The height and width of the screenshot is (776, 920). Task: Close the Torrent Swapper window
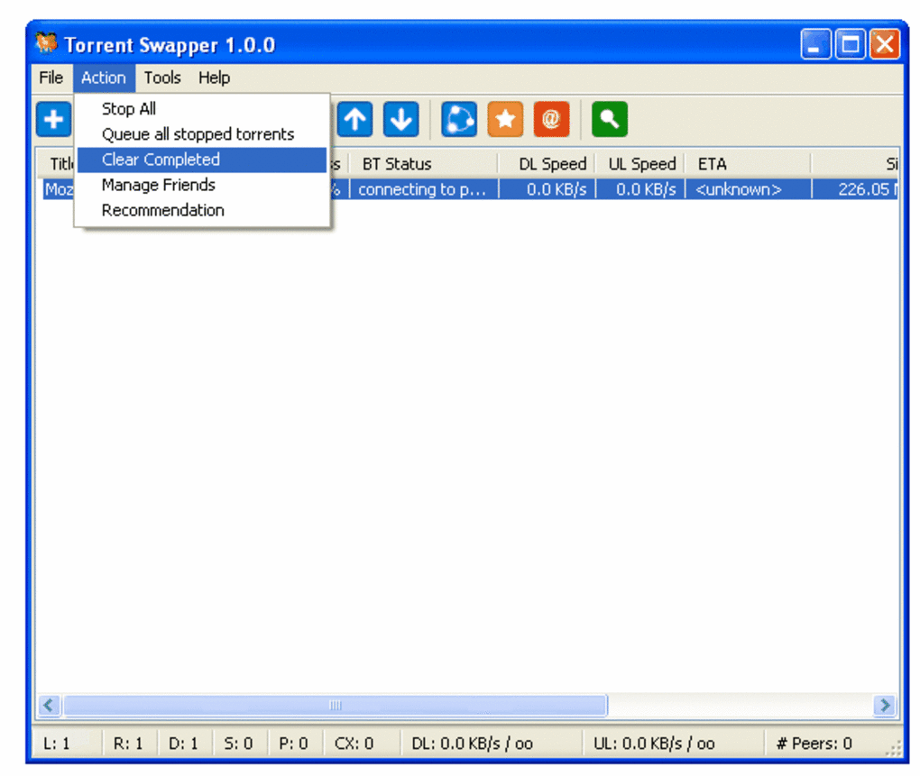[x=885, y=44]
